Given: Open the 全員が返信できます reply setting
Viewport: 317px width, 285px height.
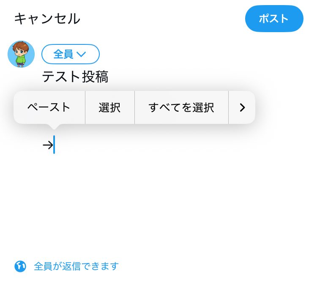Looking at the screenshot, I should pyautogui.click(x=76, y=266).
